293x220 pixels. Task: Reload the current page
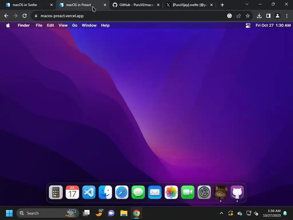click(x=25, y=16)
